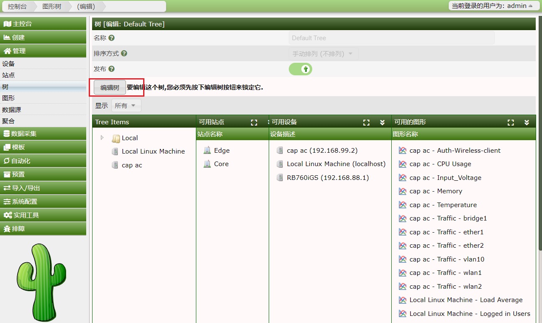Click the 编辑树 button

(110, 87)
